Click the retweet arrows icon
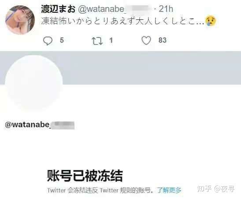241x199 pixels. point(97,41)
